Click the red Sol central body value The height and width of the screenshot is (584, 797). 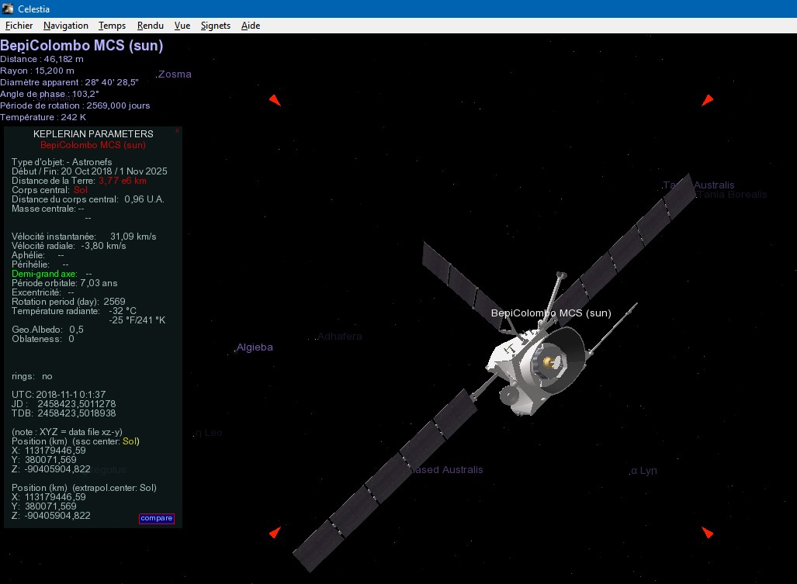tap(80, 190)
